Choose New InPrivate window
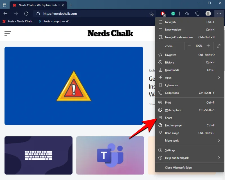225x180 pixels. 179,37
